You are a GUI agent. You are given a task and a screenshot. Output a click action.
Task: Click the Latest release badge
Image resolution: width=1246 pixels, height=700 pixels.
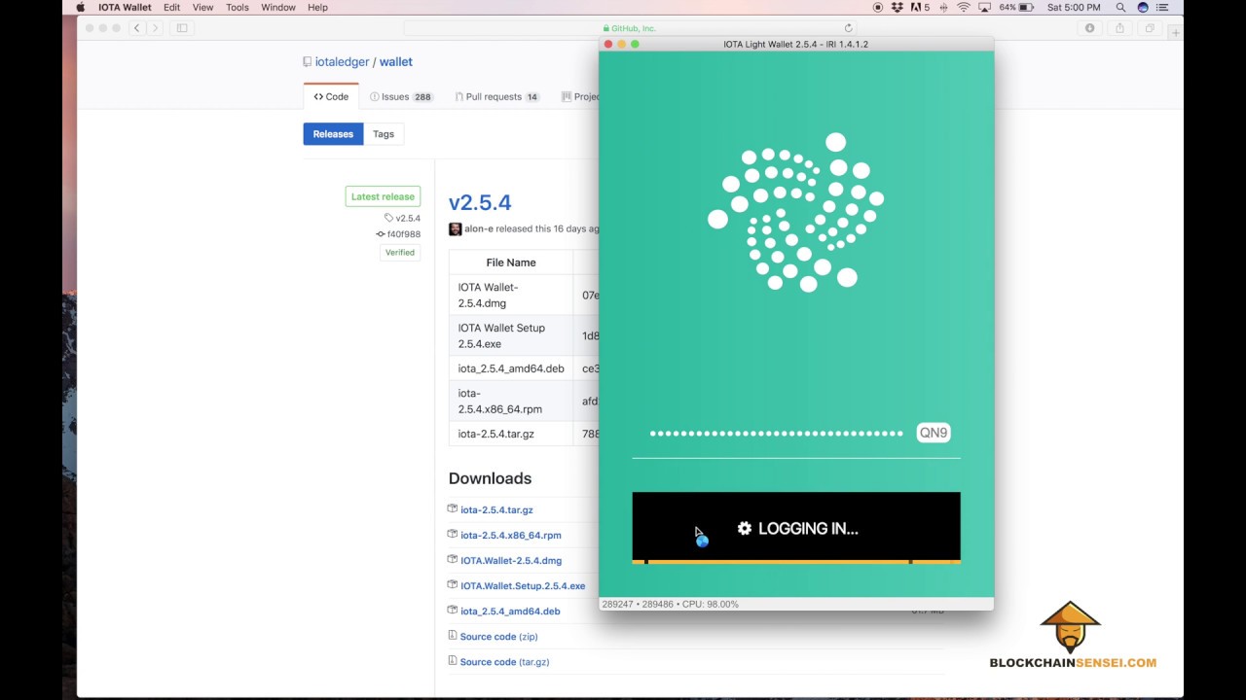coord(383,196)
